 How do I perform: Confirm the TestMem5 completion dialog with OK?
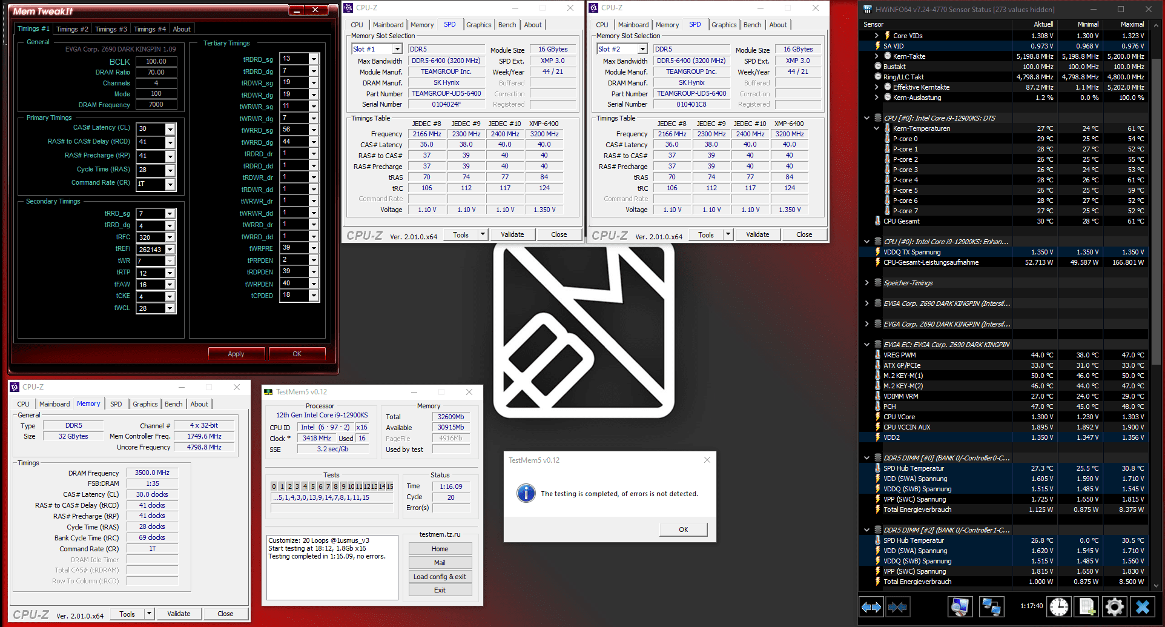click(x=683, y=529)
